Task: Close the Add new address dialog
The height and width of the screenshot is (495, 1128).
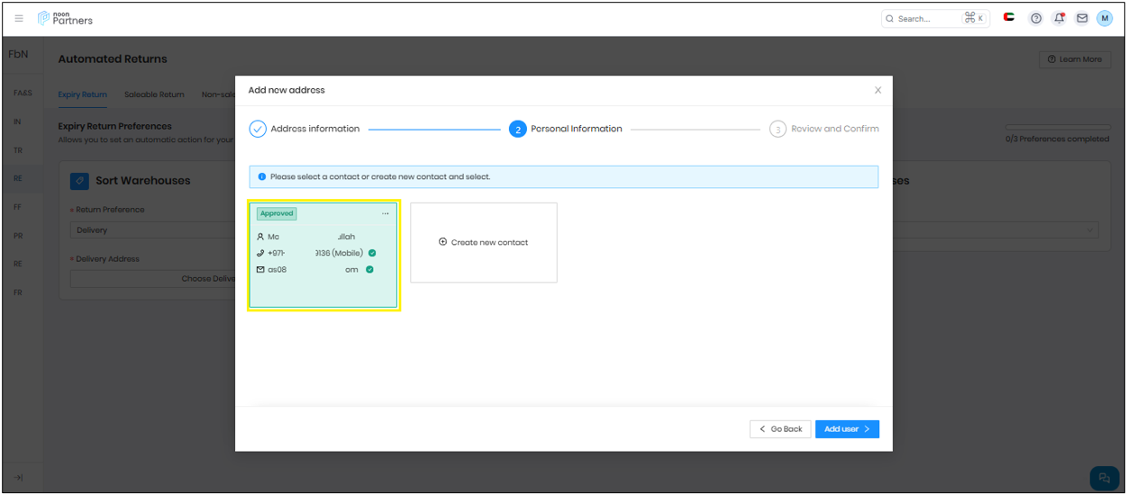Action: (878, 90)
